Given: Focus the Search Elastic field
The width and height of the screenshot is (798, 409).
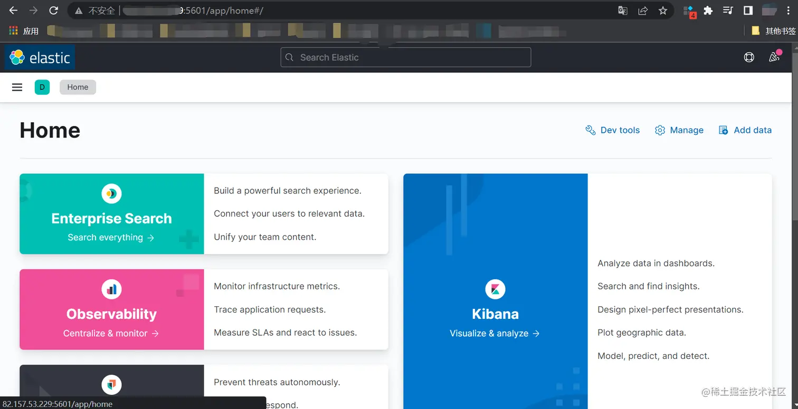Looking at the screenshot, I should click(x=405, y=57).
